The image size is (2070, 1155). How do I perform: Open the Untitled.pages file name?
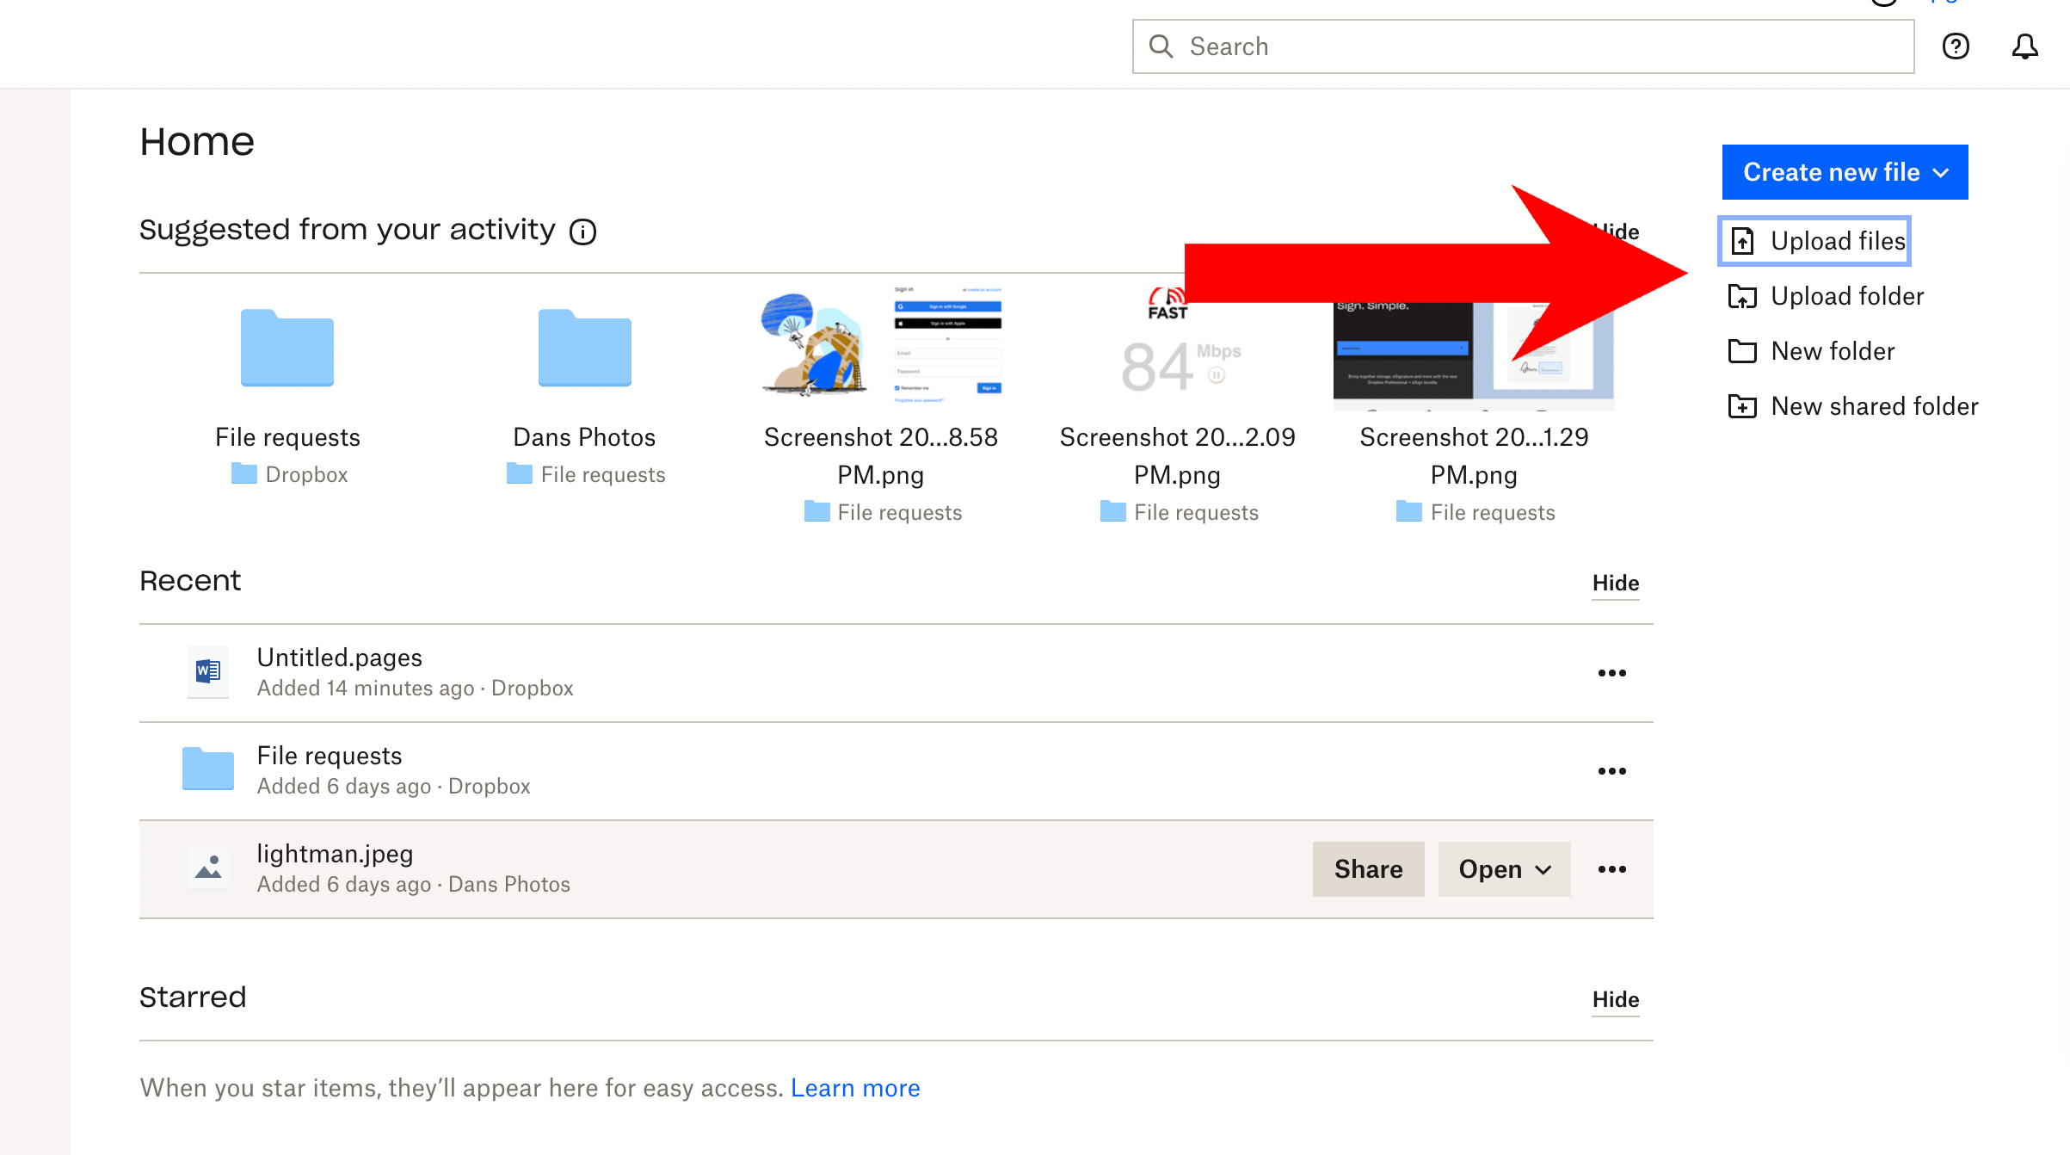point(339,658)
